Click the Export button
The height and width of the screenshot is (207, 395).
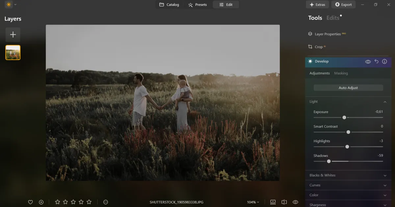point(343,5)
